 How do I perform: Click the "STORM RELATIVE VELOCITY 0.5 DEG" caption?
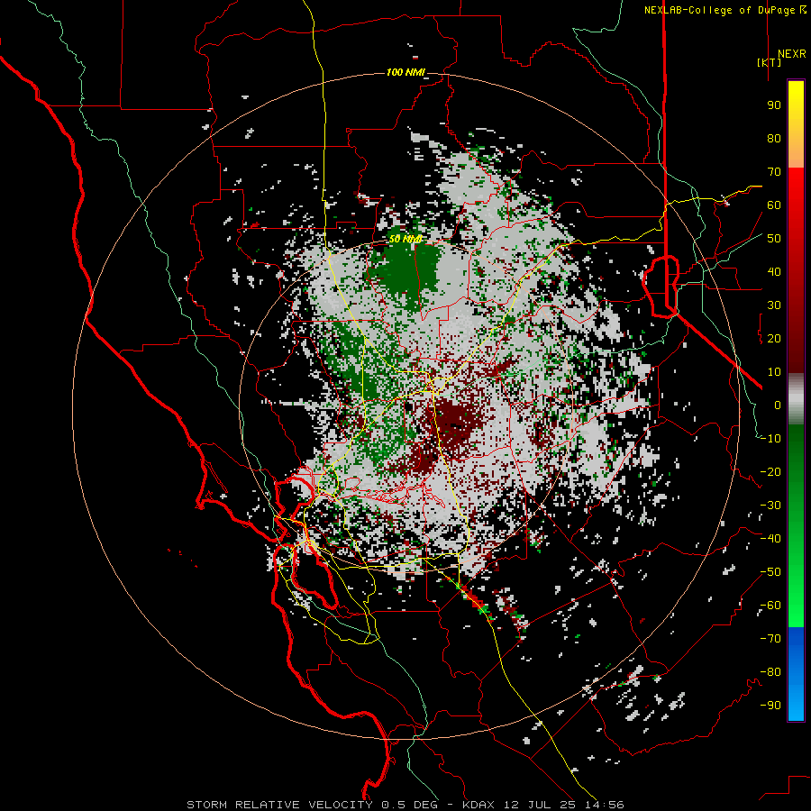pos(312,805)
